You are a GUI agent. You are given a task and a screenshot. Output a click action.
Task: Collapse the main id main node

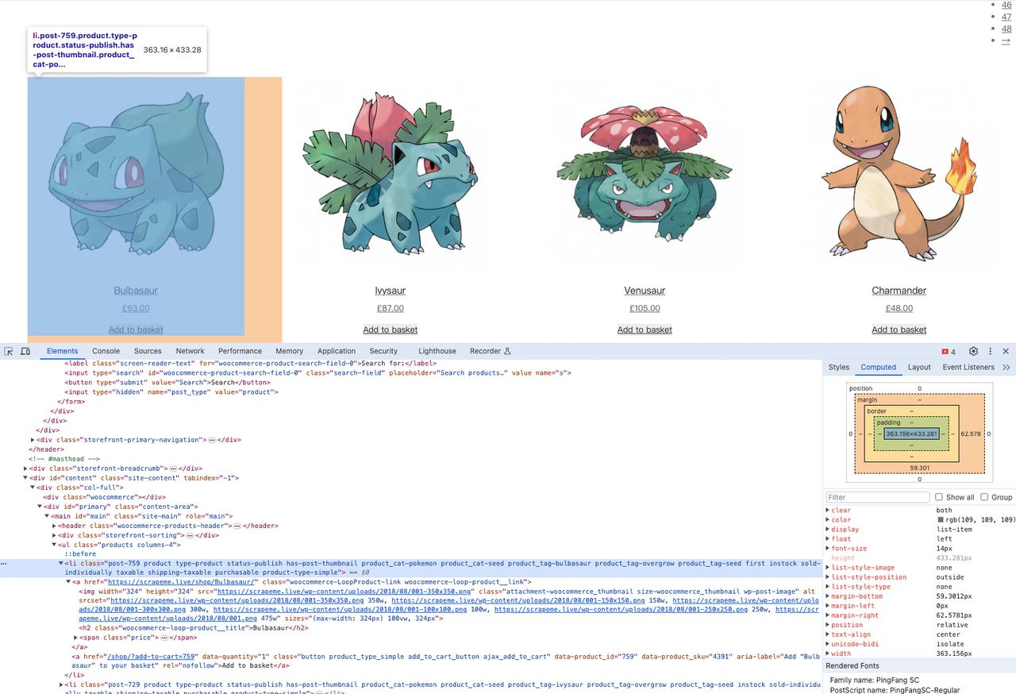pos(48,516)
